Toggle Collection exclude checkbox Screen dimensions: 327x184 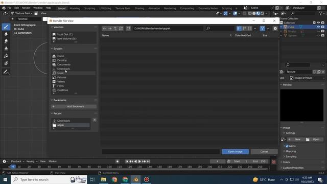click(314, 22)
